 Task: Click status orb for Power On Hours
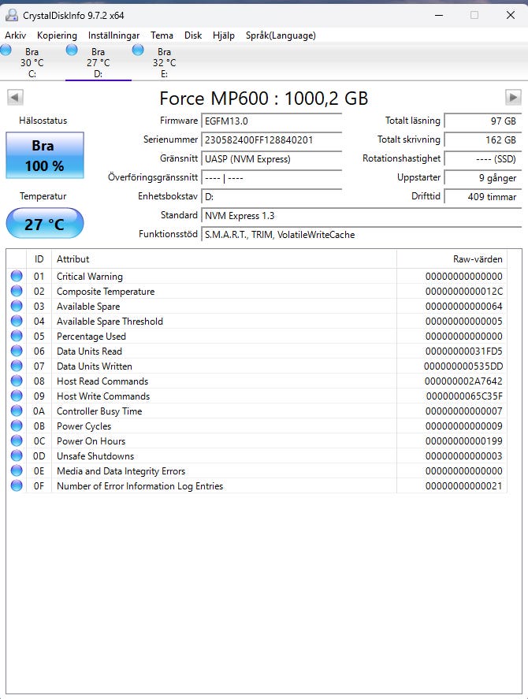point(17,441)
